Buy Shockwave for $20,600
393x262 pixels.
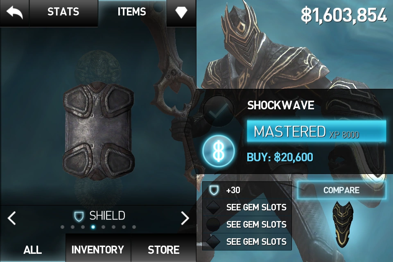tap(280, 157)
